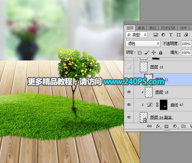192x163 pixels.
Task: Create new adjustment layer from bottom bar
Action: [175, 126]
